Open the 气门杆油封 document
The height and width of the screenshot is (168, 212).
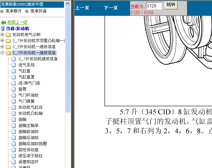coord(29,95)
